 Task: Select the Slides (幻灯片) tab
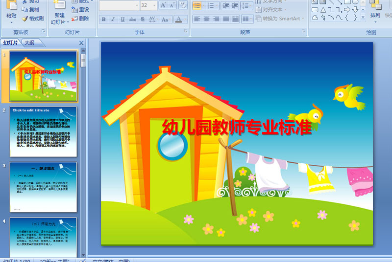[11, 43]
